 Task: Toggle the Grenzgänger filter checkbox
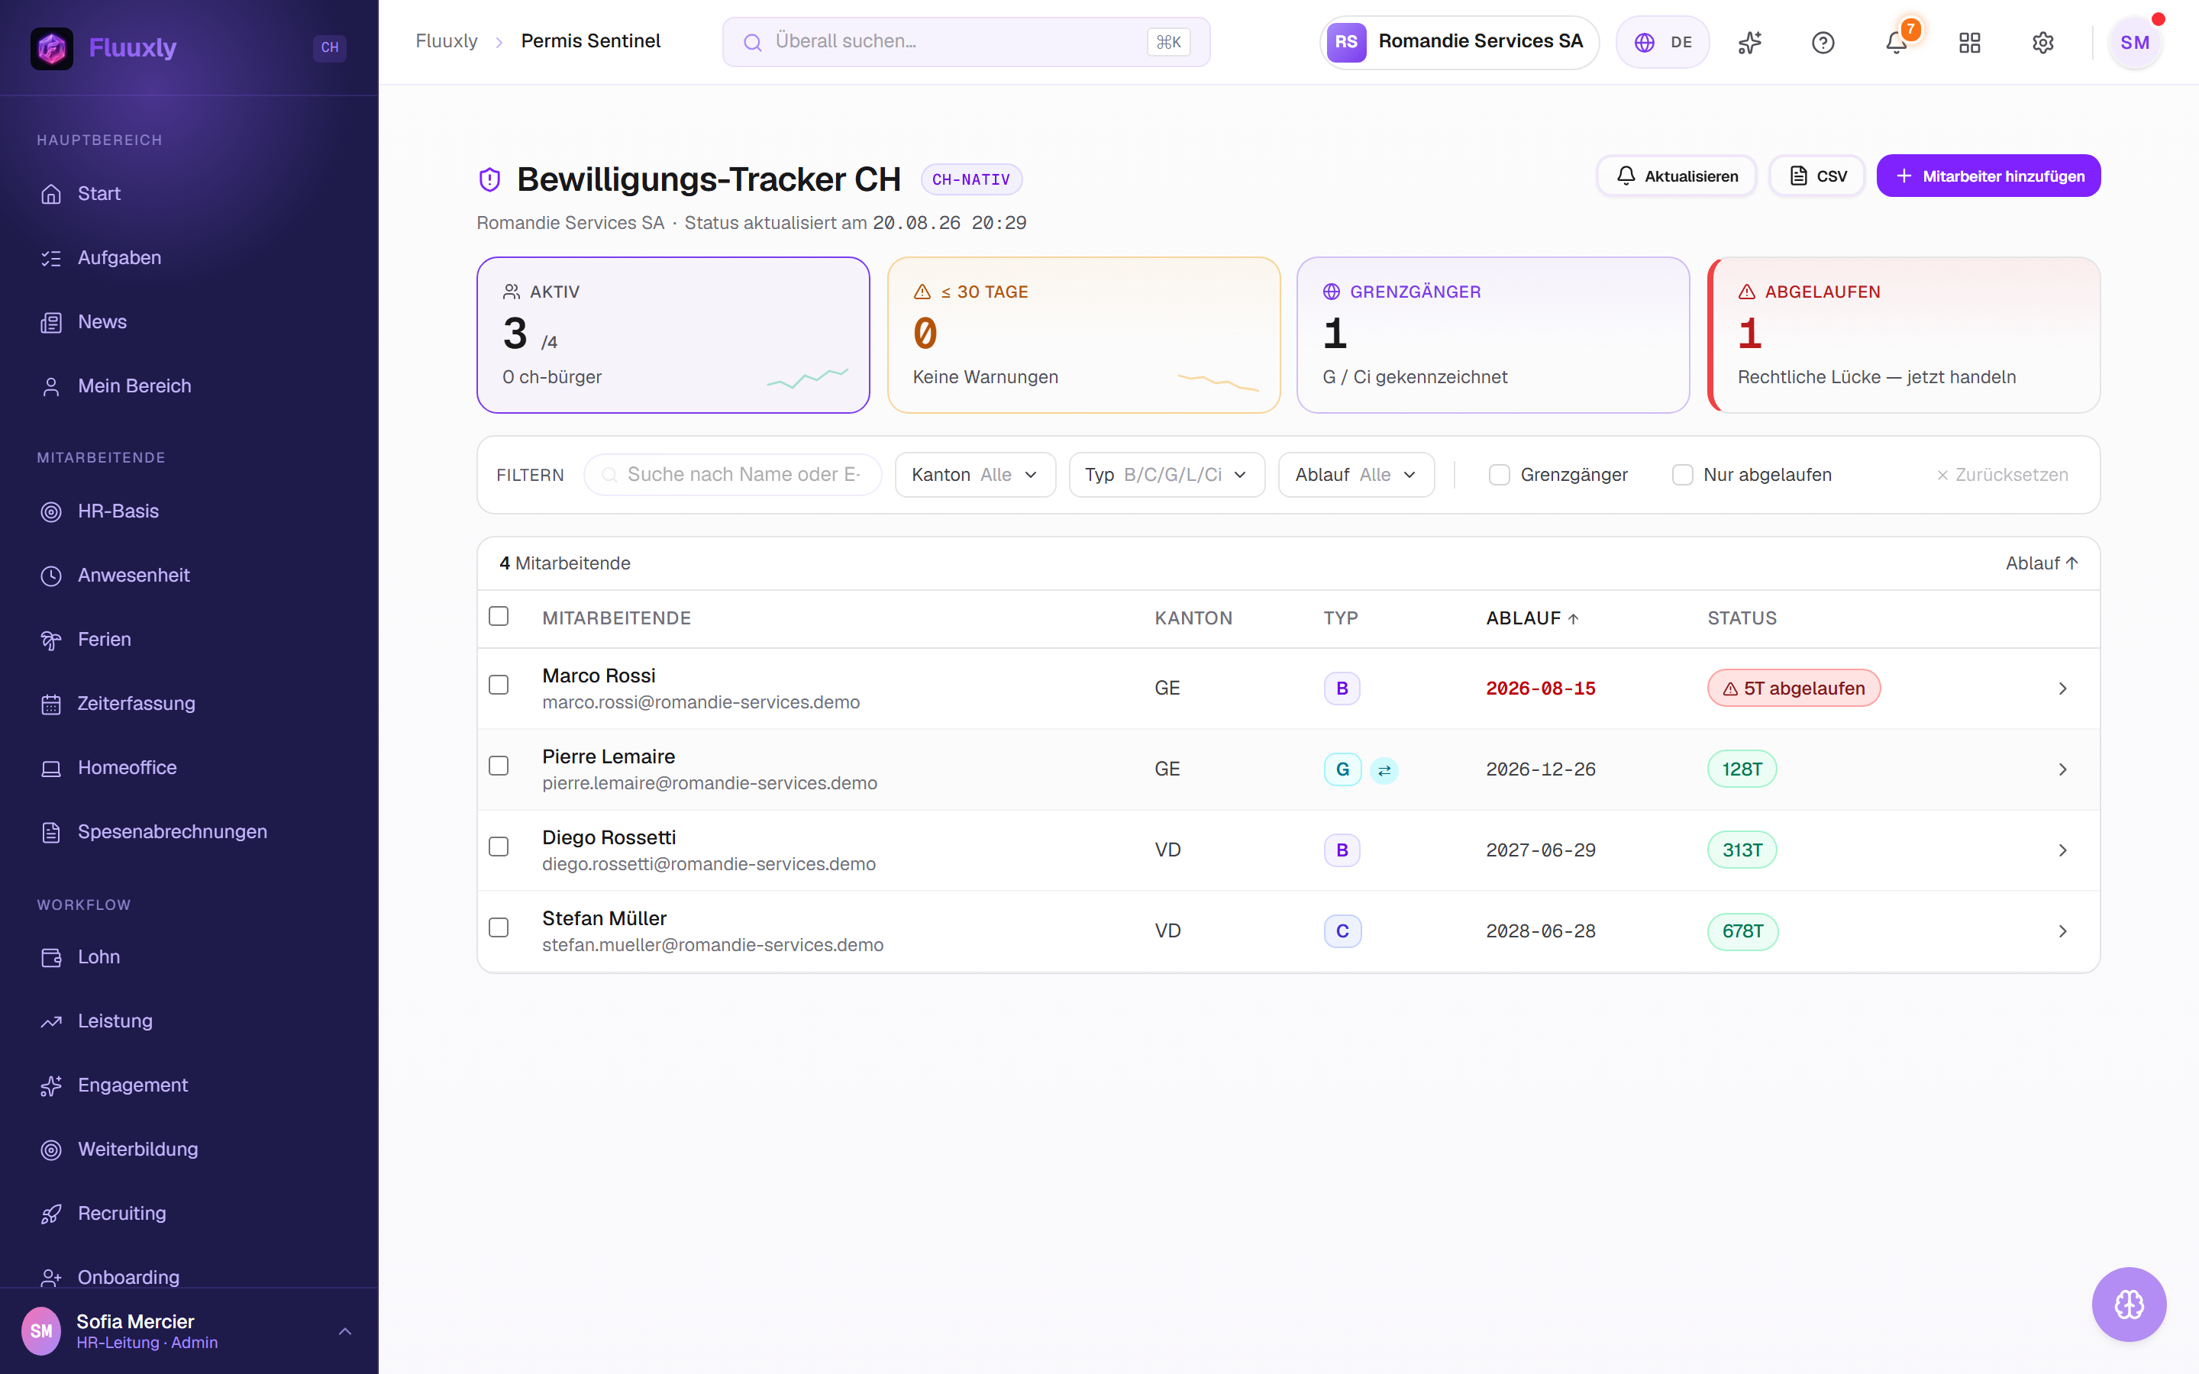(x=1500, y=474)
